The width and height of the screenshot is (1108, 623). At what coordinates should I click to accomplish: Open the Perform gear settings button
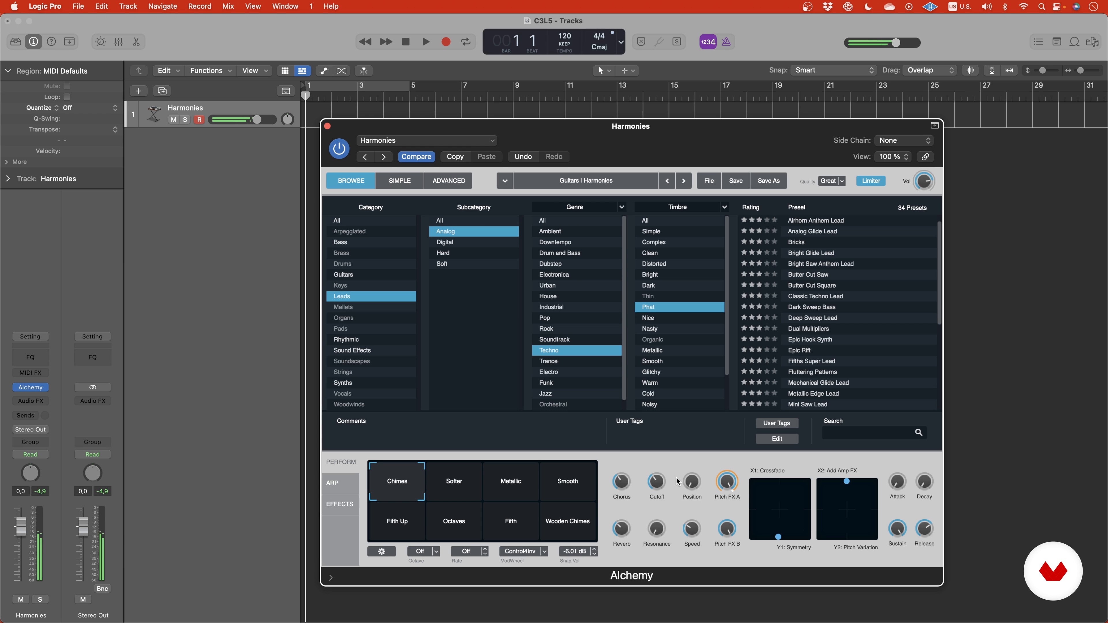[381, 551]
